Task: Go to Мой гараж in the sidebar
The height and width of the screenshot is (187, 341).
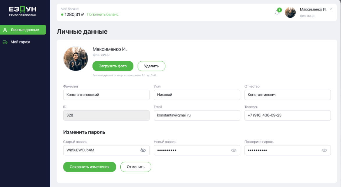Action: [x=20, y=42]
